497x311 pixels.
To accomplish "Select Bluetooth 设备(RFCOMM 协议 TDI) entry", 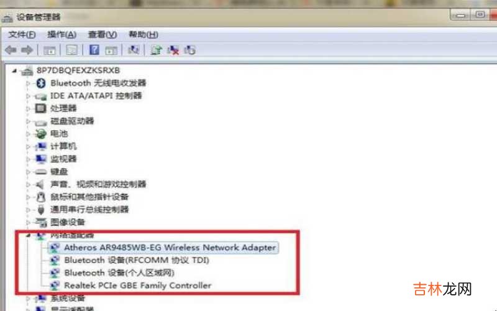I will tap(137, 260).
